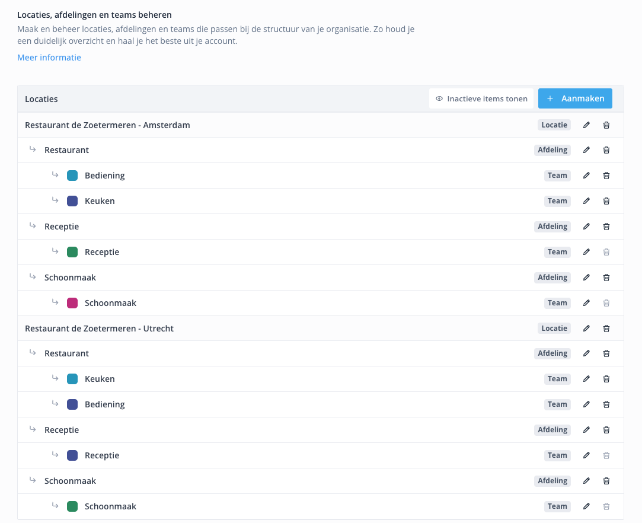Click the Aanmaken button
The height and width of the screenshot is (523, 642).
pyautogui.click(x=575, y=99)
